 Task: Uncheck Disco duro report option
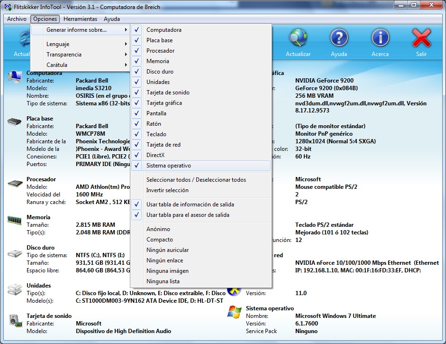tap(201, 72)
